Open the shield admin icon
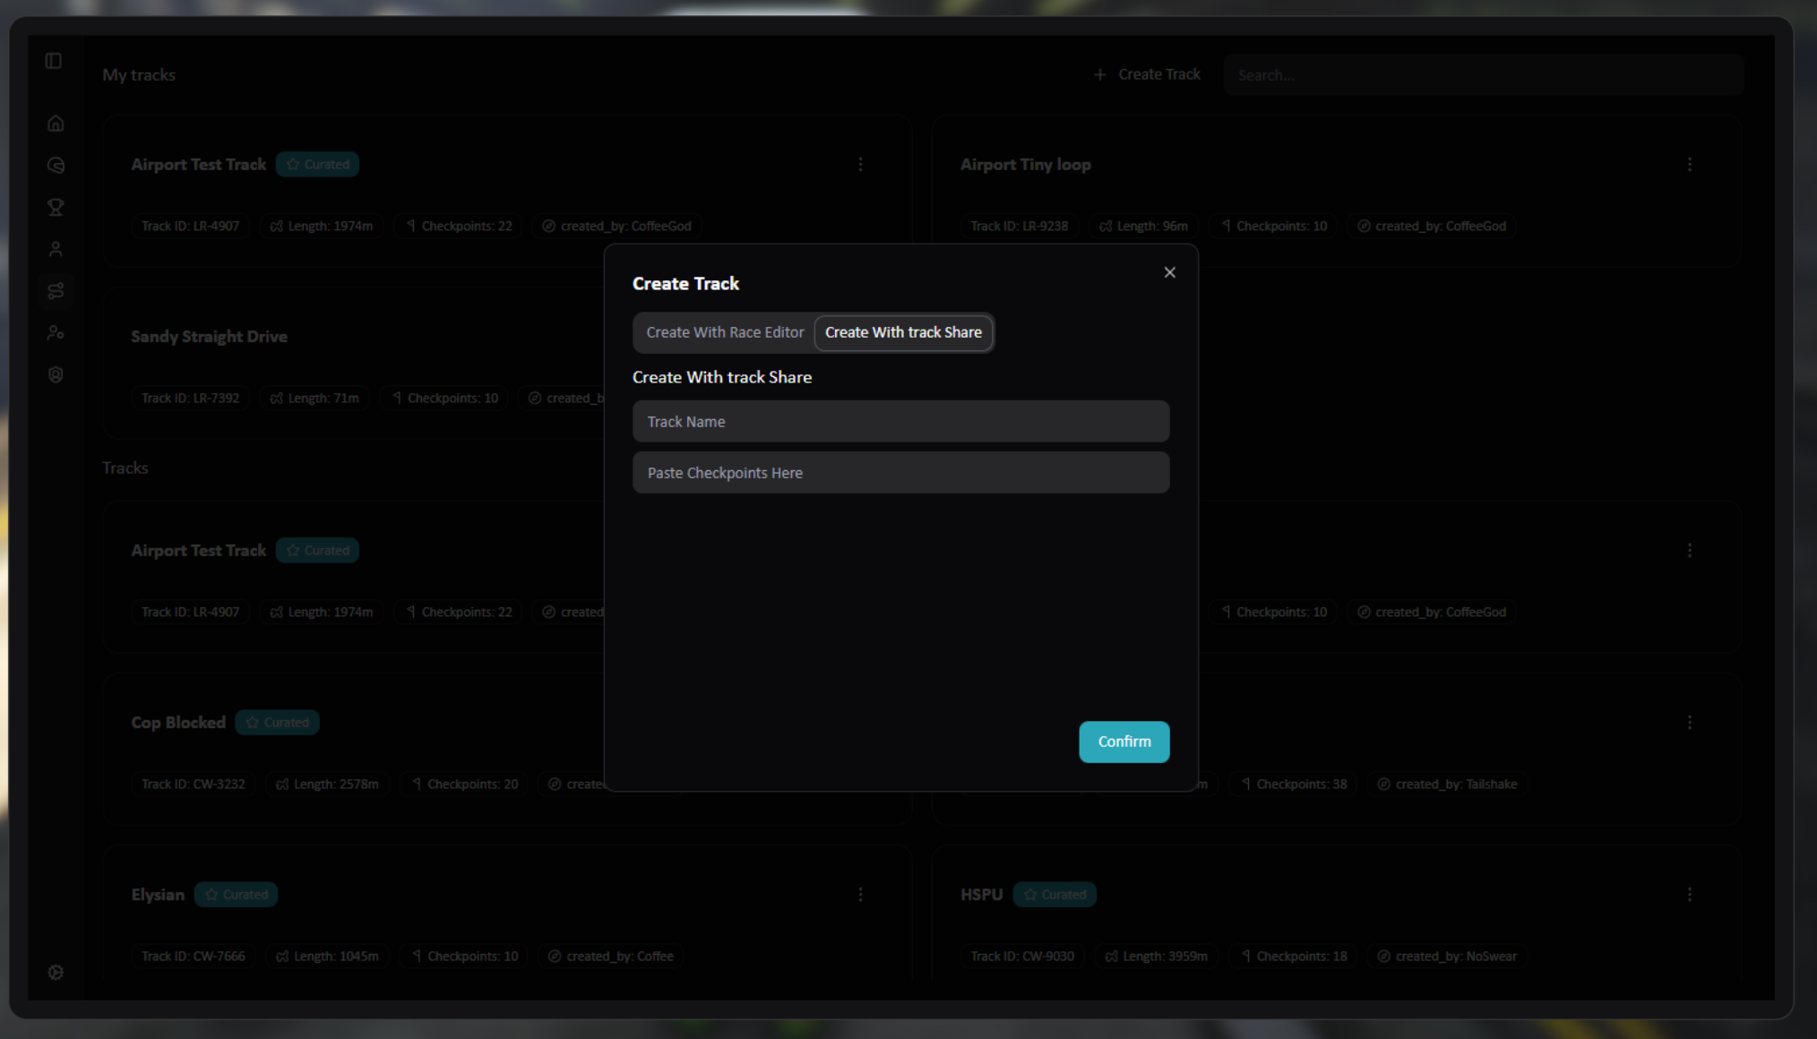Viewport: 1817px width, 1039px height. (56, 374)
